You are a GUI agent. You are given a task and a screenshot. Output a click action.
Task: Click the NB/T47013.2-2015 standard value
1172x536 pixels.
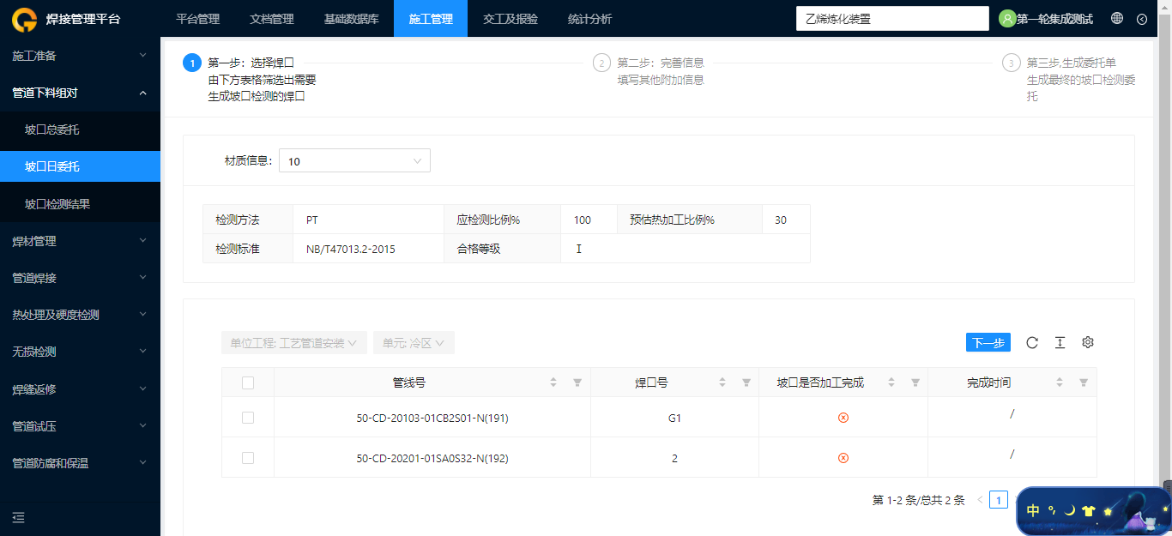(351, 249)
